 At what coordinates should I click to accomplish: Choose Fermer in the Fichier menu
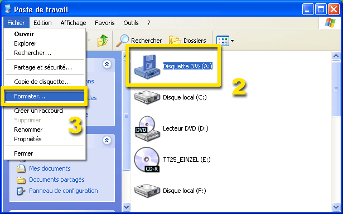(45, 153)
